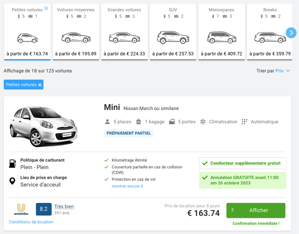299x234 pixels.
Task: Click the 8.2 rating badge
Action: tap(44, 209)
